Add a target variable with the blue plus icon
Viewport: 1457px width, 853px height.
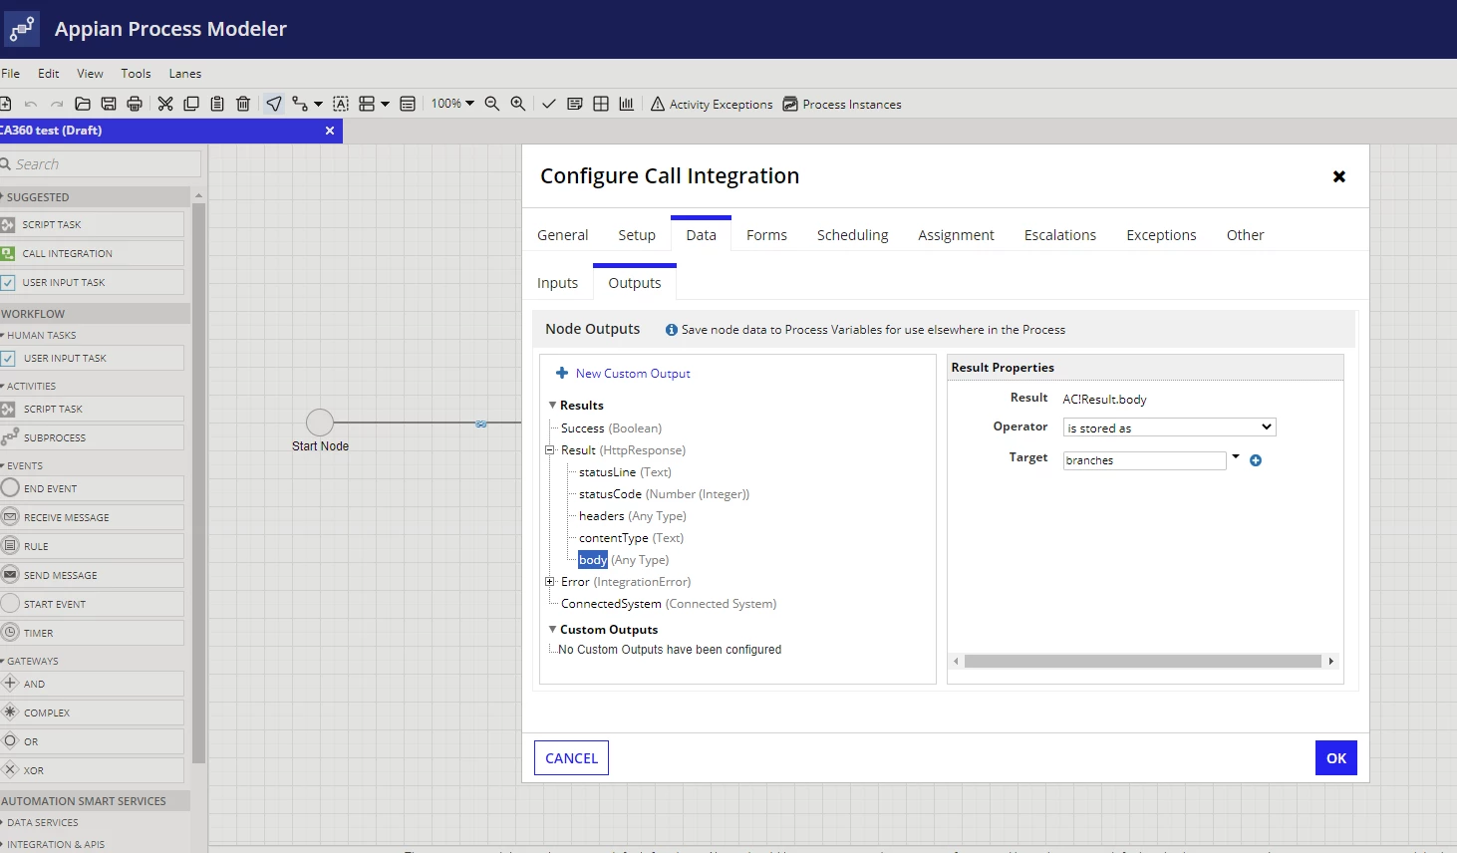tap(1256, 460)
